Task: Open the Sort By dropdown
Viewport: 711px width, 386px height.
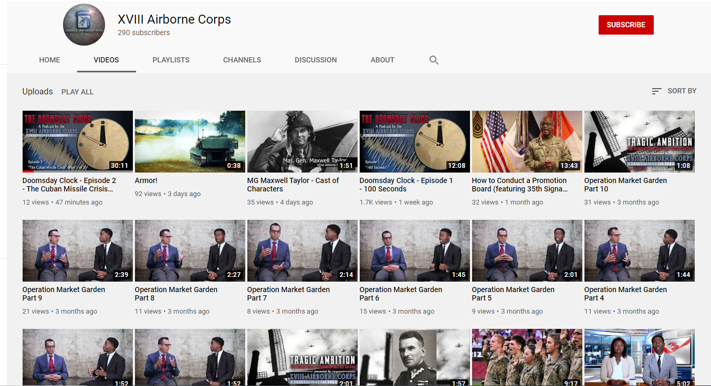Action: tap(674, 91)
